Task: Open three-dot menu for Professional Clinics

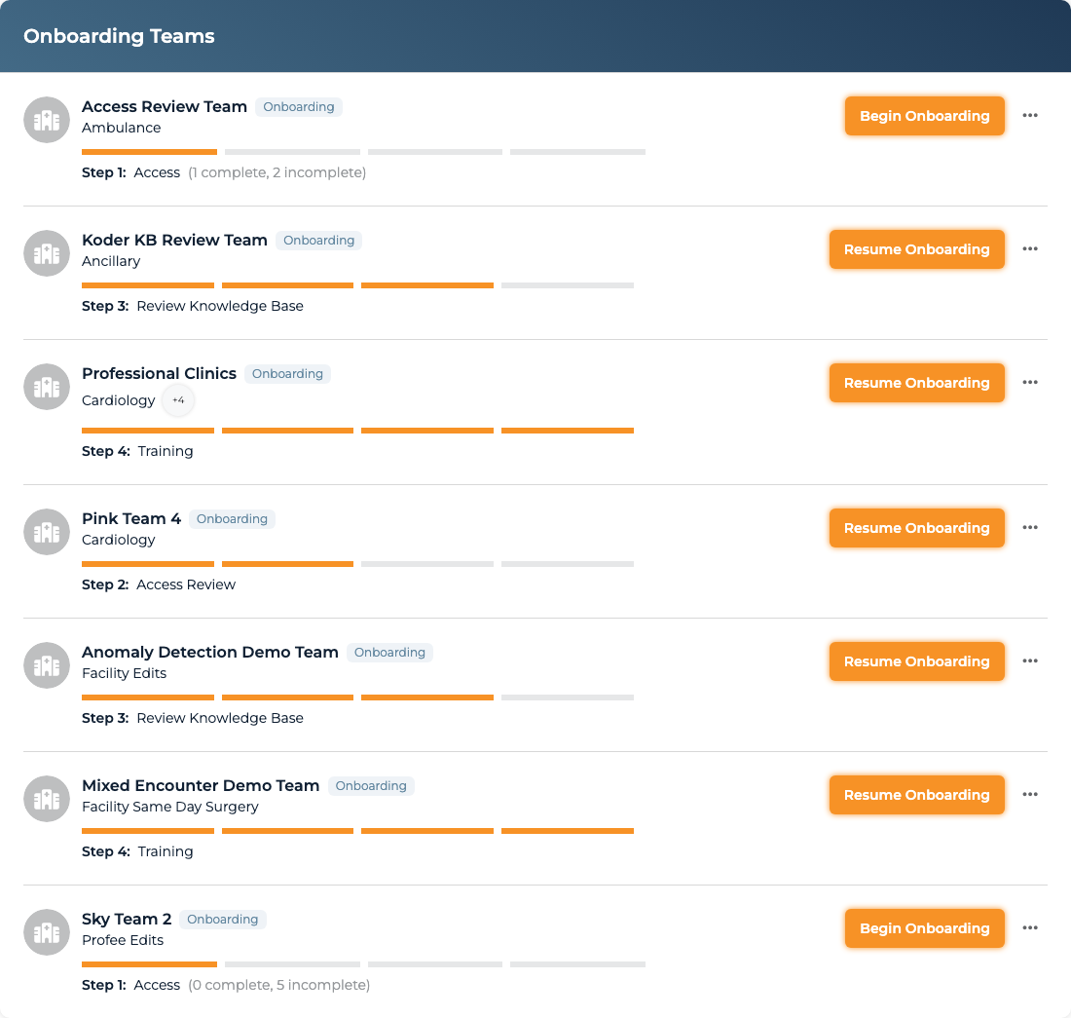Action: pyautogui.click(x=1030, y=383)
